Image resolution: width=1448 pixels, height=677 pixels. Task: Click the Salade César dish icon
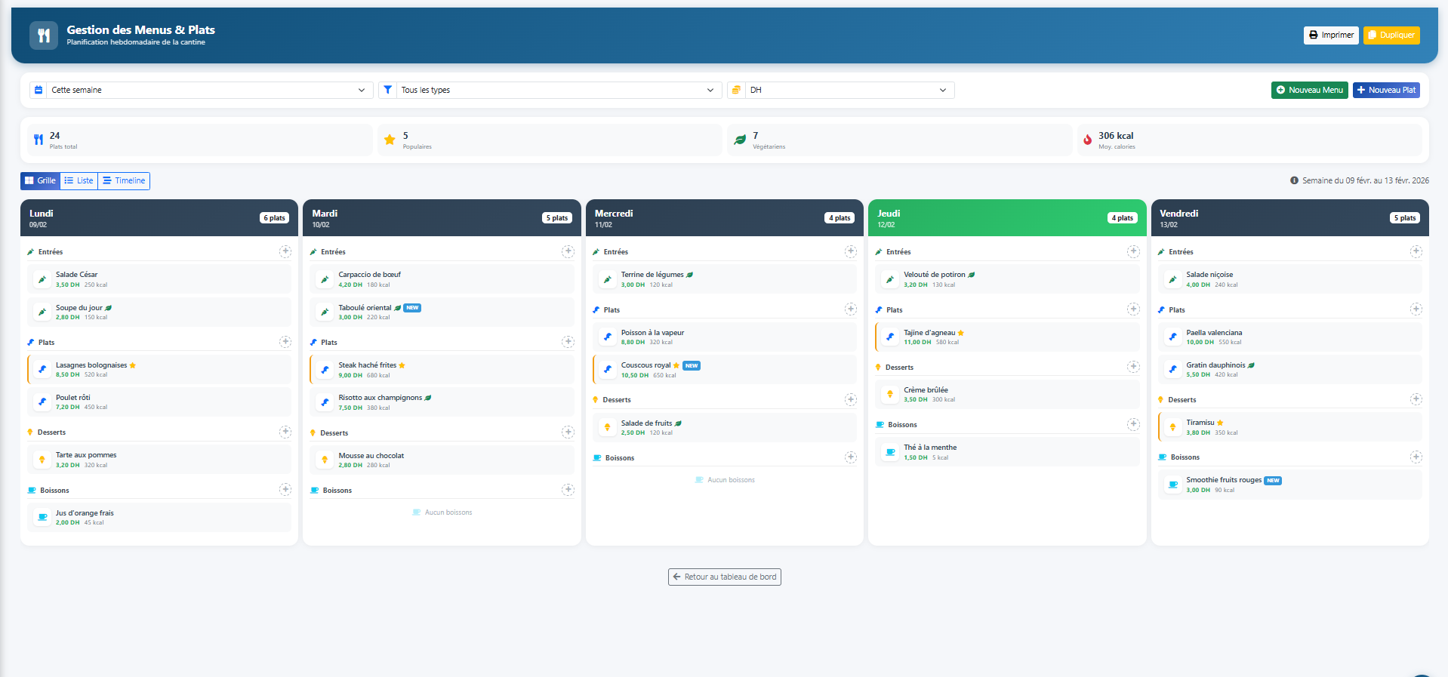click(x=42, y=280)
